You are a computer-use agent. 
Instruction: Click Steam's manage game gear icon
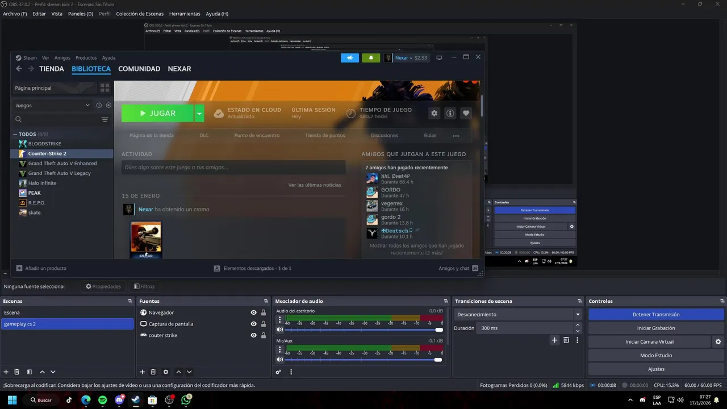coord(434,113)
